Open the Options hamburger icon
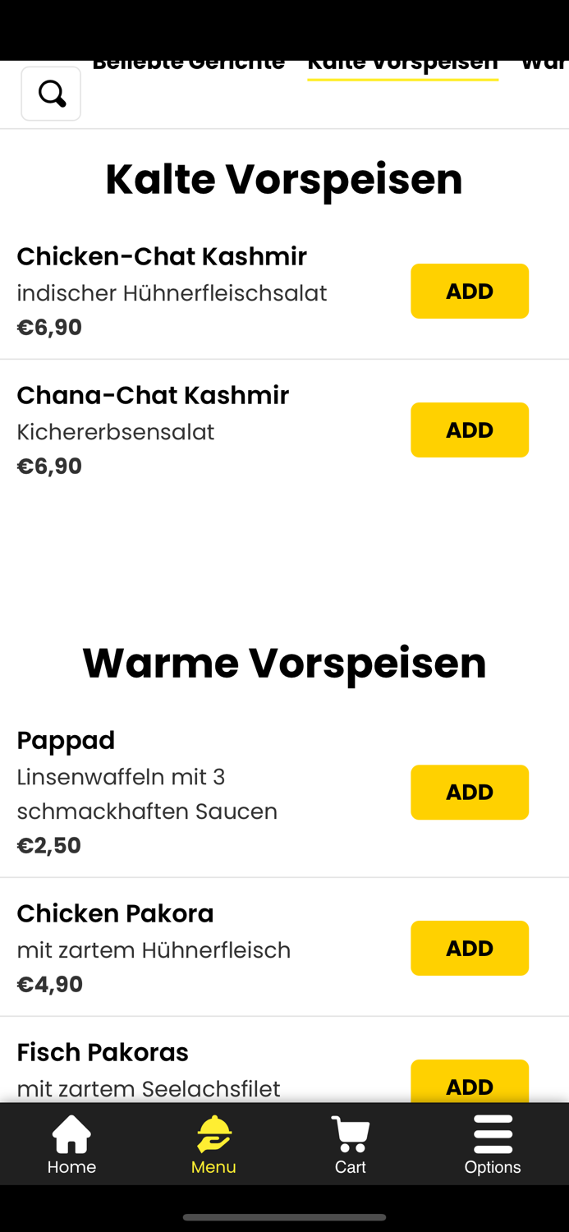Viewport: 569px width, 1232px height. coord(493,1143)
